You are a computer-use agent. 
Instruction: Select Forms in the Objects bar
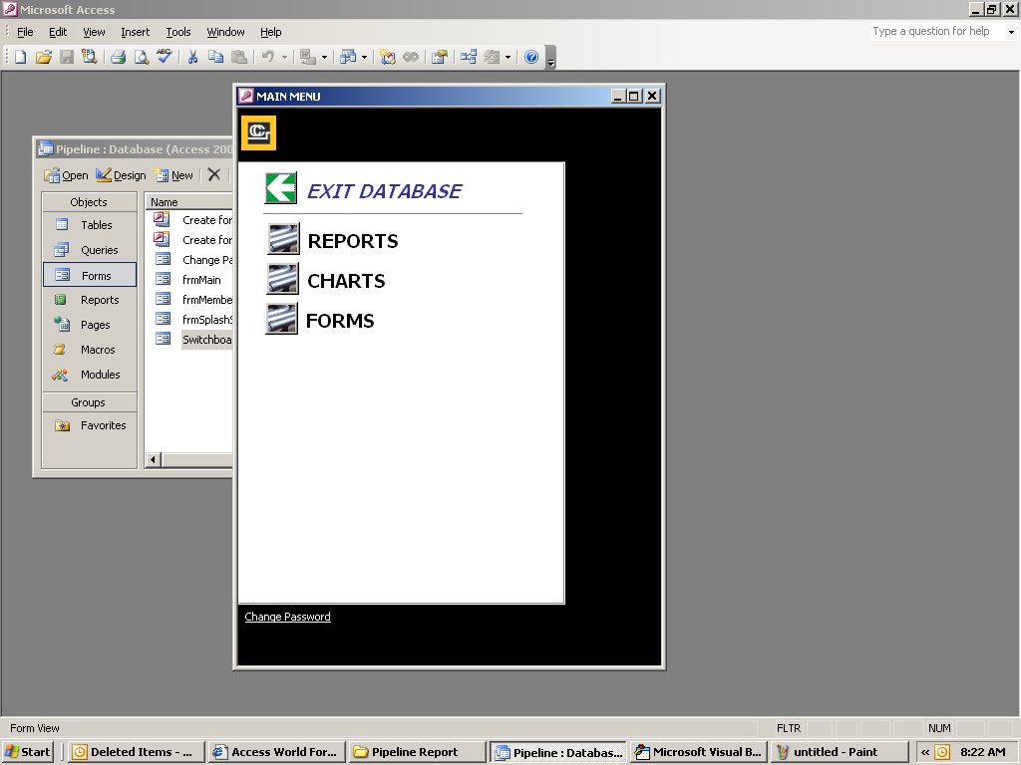pos(90,275)
